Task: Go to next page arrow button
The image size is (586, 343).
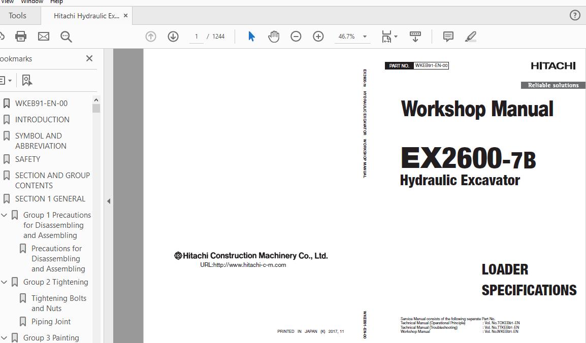Action: click(x=173, y=37)
